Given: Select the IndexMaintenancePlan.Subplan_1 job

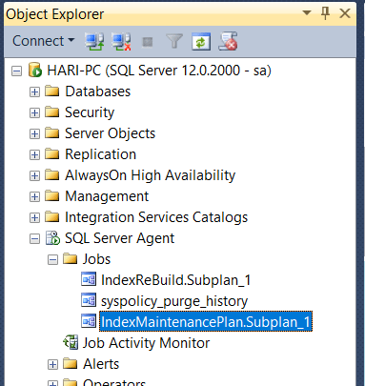Looking at the screenshot, I should [206, 322].
